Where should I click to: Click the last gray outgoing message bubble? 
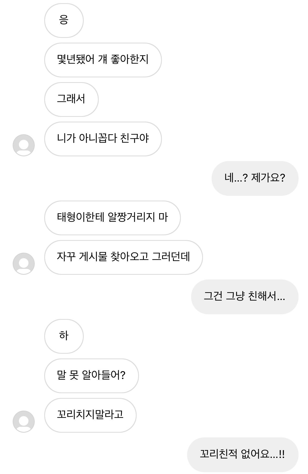click(x=242, y=455)
